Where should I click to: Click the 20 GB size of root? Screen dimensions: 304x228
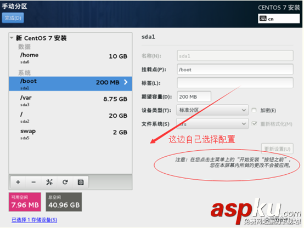pos(118,116)
